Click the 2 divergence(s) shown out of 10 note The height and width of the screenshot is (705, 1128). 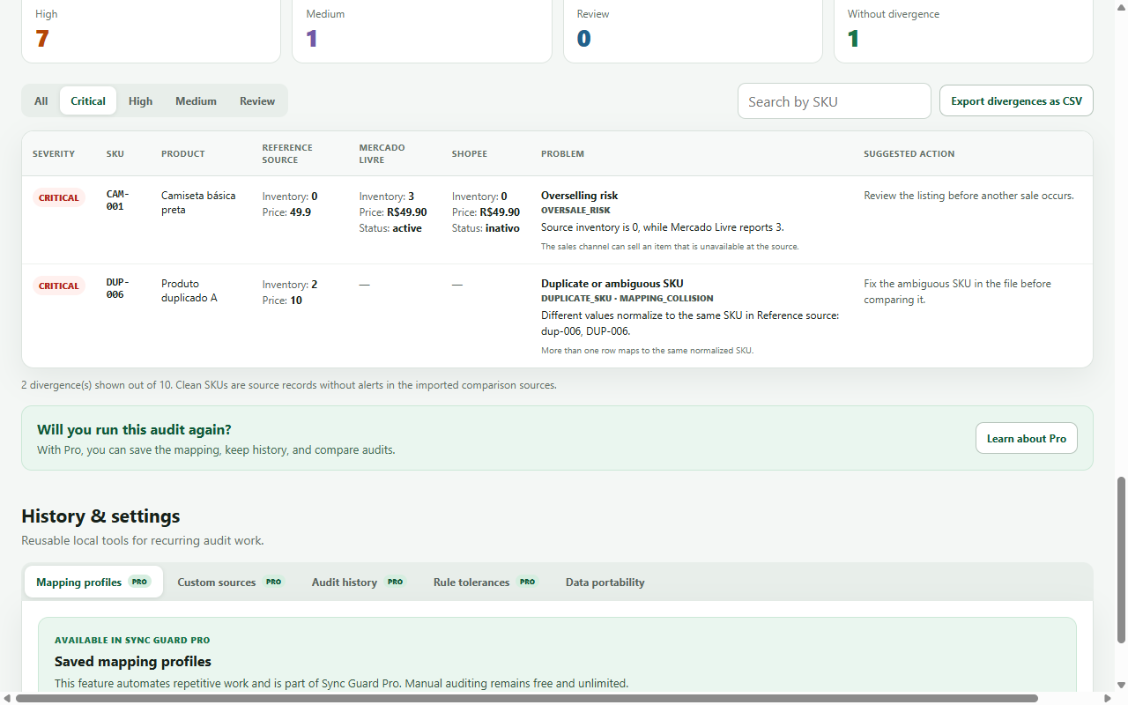[289, 385]
